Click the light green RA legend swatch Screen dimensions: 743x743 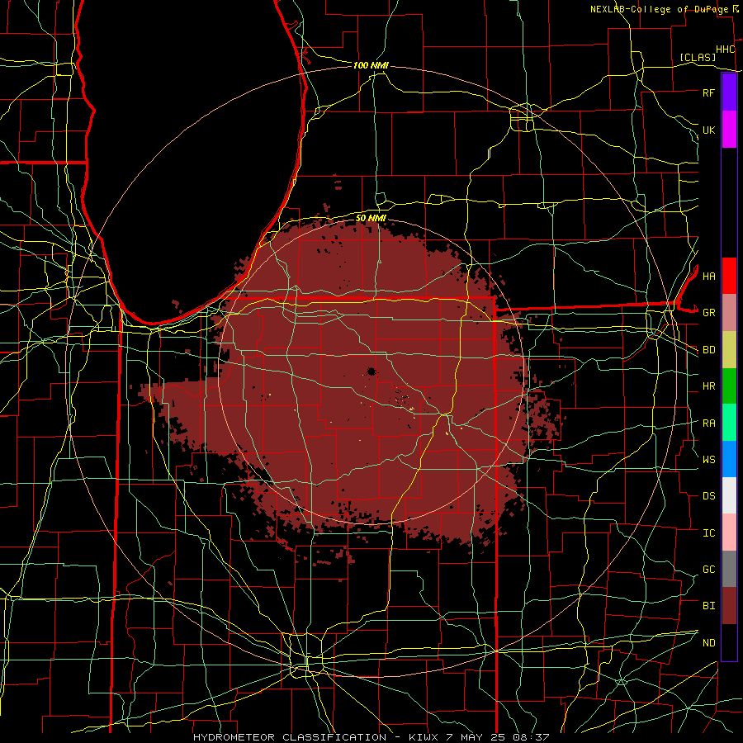click(729, 423)
